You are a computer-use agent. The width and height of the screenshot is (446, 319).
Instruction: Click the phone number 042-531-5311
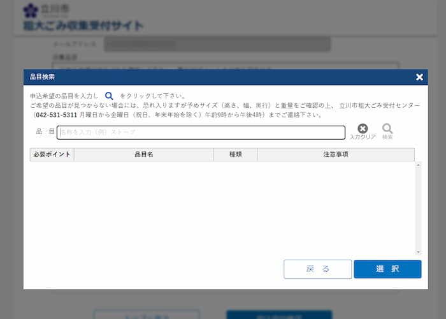click(x=56, y=115)
